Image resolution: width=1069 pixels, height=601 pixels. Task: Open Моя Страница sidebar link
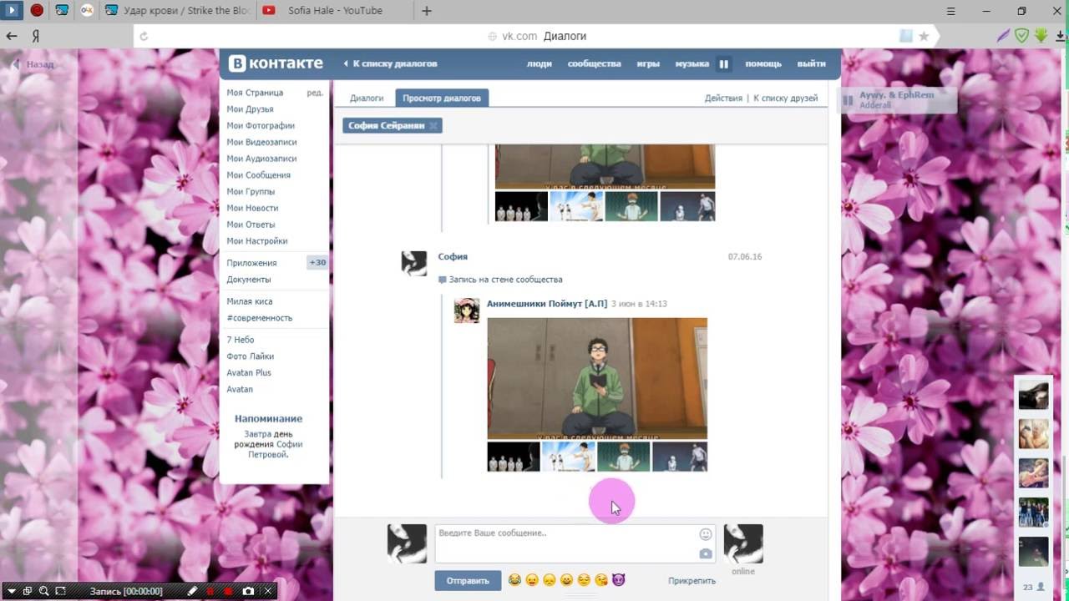[255, 93]
